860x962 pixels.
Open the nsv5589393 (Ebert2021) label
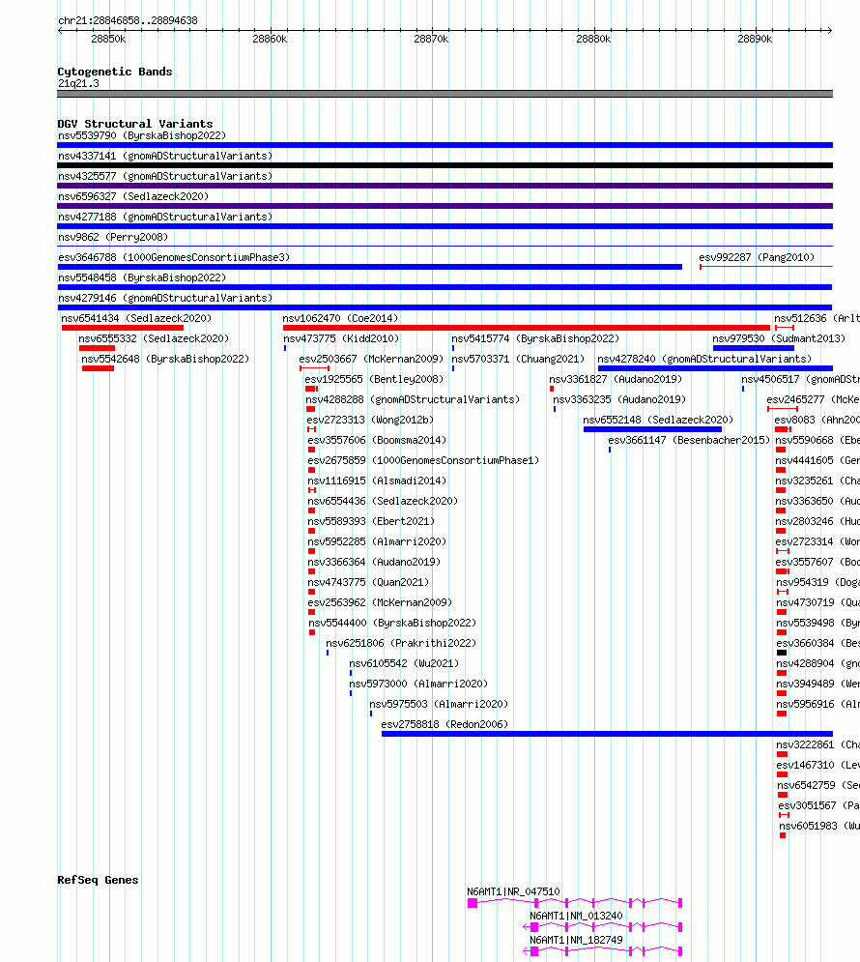coord(371,521)
